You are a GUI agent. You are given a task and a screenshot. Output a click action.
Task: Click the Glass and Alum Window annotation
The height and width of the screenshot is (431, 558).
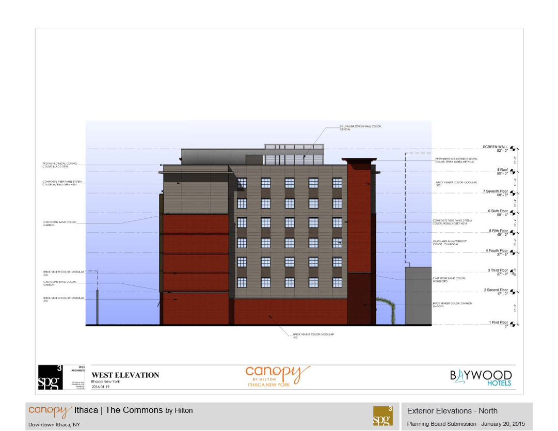pos(449,243)
